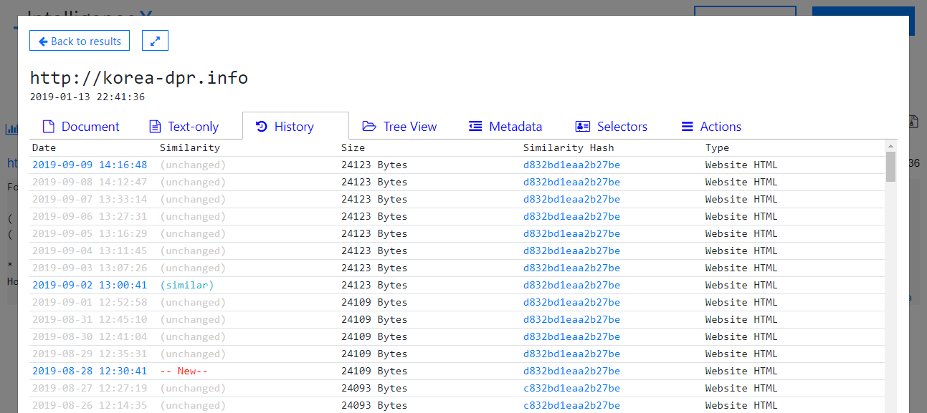Open the Tree View tab
927x413 pixels.
point(409,127)
